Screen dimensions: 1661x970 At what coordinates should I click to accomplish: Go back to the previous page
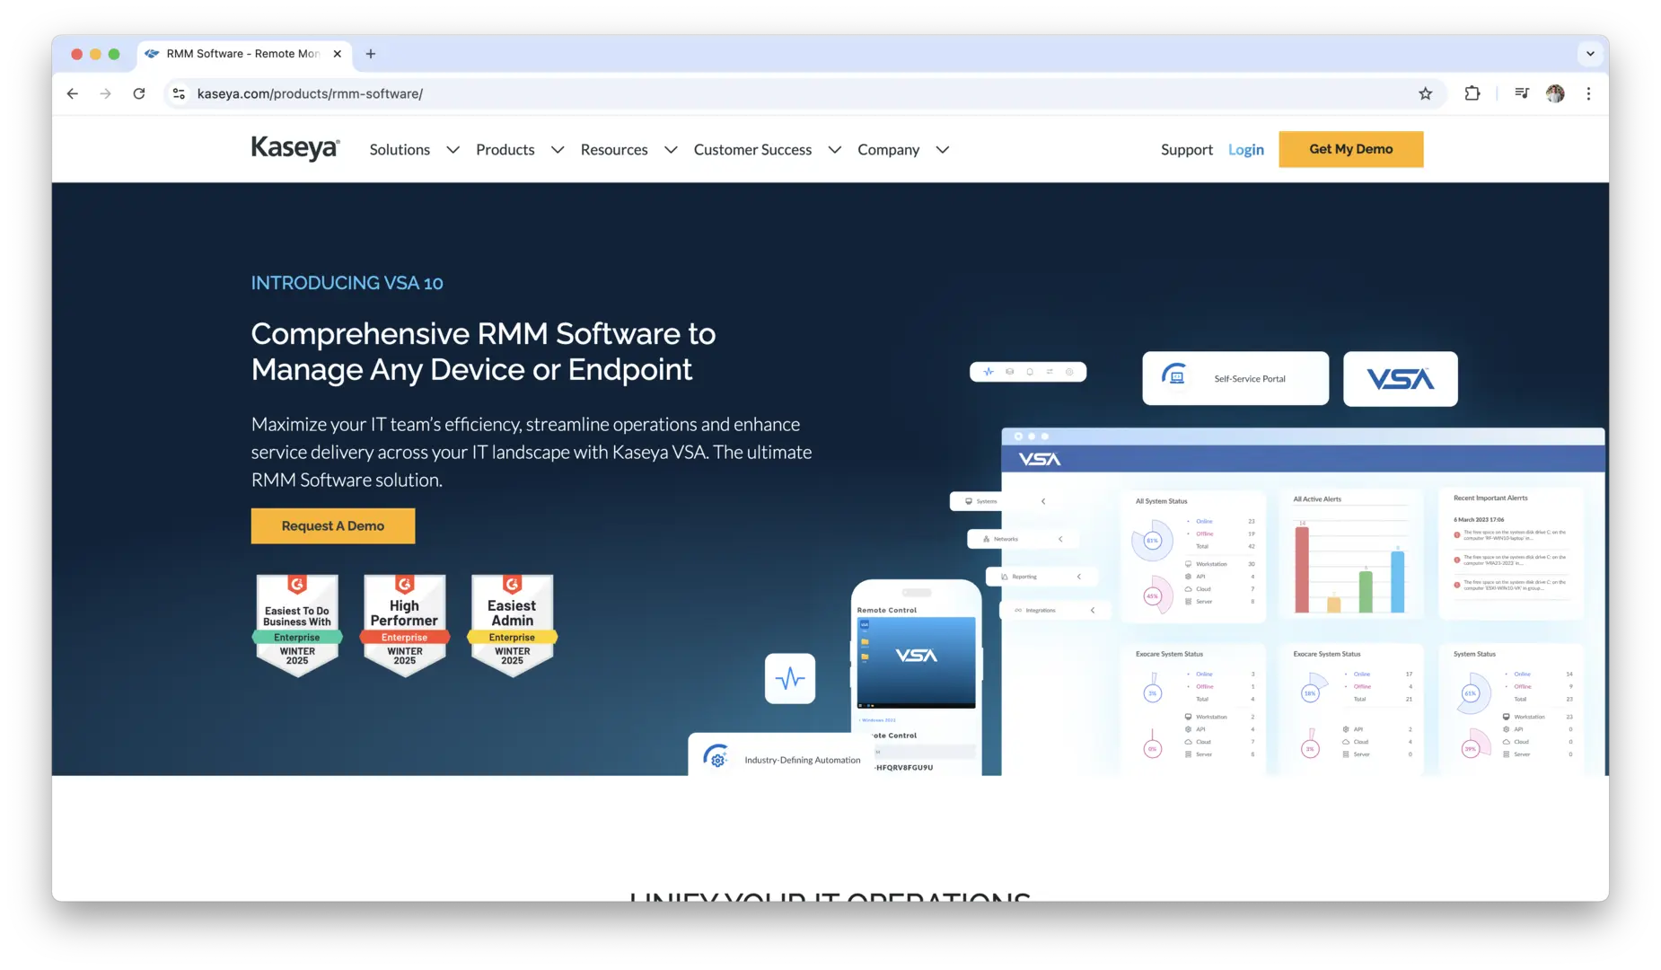click(73, 93)
